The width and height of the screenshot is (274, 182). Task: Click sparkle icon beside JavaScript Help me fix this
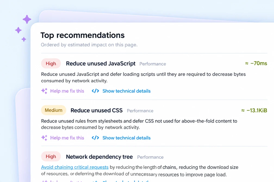(x=44, y=91)
